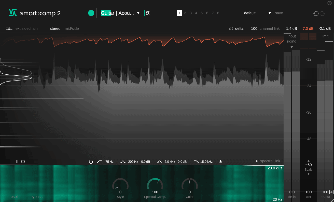
Task: Click the redo arrow icon
Action: 323,13
